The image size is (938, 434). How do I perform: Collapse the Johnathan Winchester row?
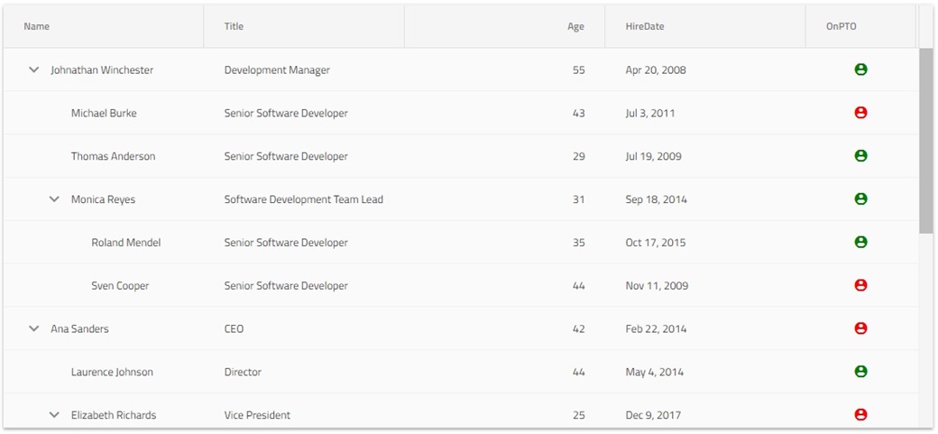pos(34,69)
